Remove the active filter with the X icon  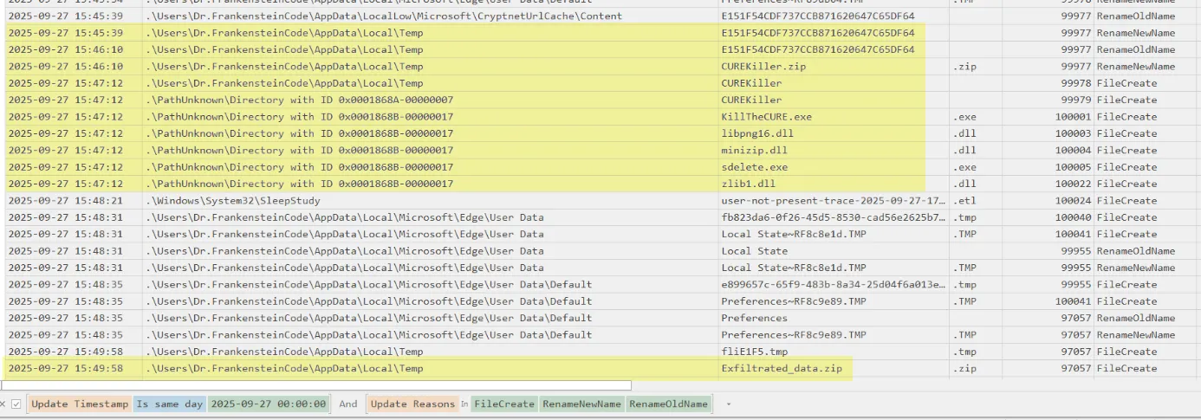pyautogui.click(x=4, y=404)
